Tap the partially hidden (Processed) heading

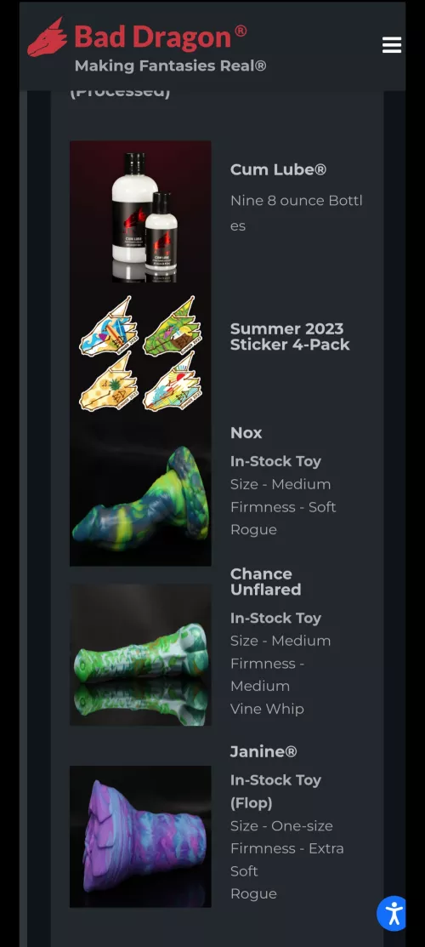(120, 93)
